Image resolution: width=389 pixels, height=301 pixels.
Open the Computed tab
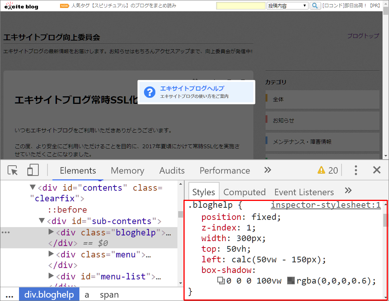[x=244, y=192]
